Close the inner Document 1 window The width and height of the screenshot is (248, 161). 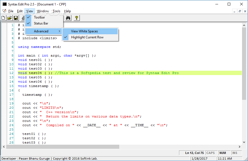click(x=245, y=11)
